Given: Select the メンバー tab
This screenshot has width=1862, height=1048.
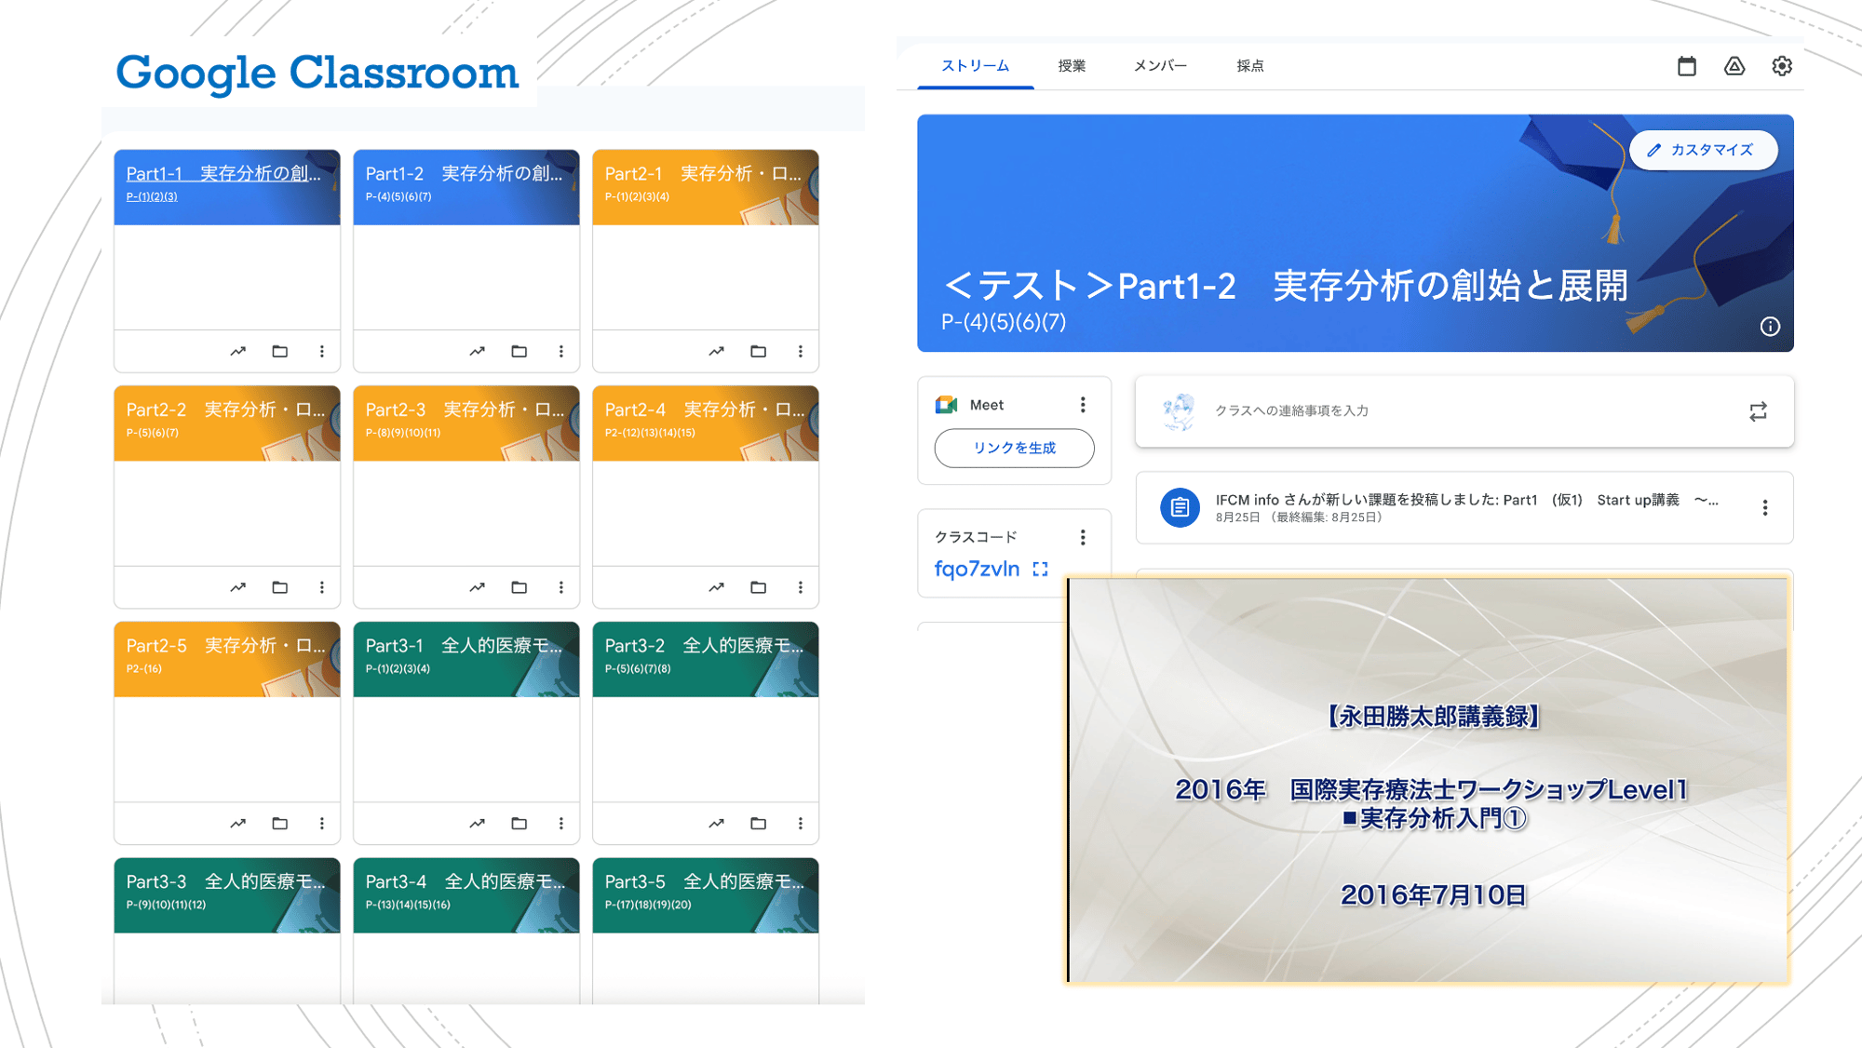Looking at the screenshot, I should 1160,65.
